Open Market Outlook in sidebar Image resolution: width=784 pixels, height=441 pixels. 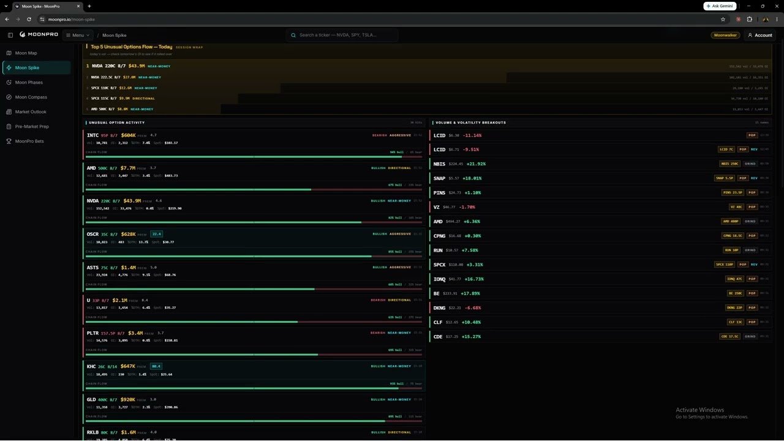pyautogui.click(x=36, y=112)
